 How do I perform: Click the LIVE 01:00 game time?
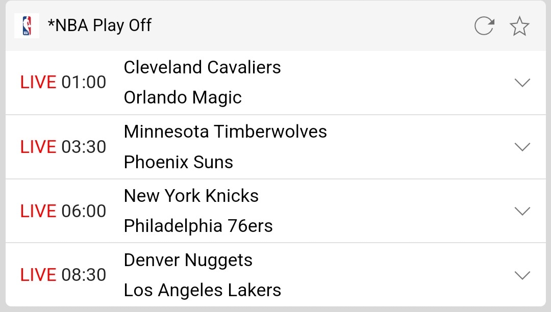coord(63,83)
